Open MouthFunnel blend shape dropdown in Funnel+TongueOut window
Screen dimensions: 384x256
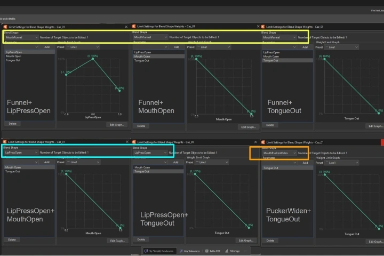pos(279,37)
